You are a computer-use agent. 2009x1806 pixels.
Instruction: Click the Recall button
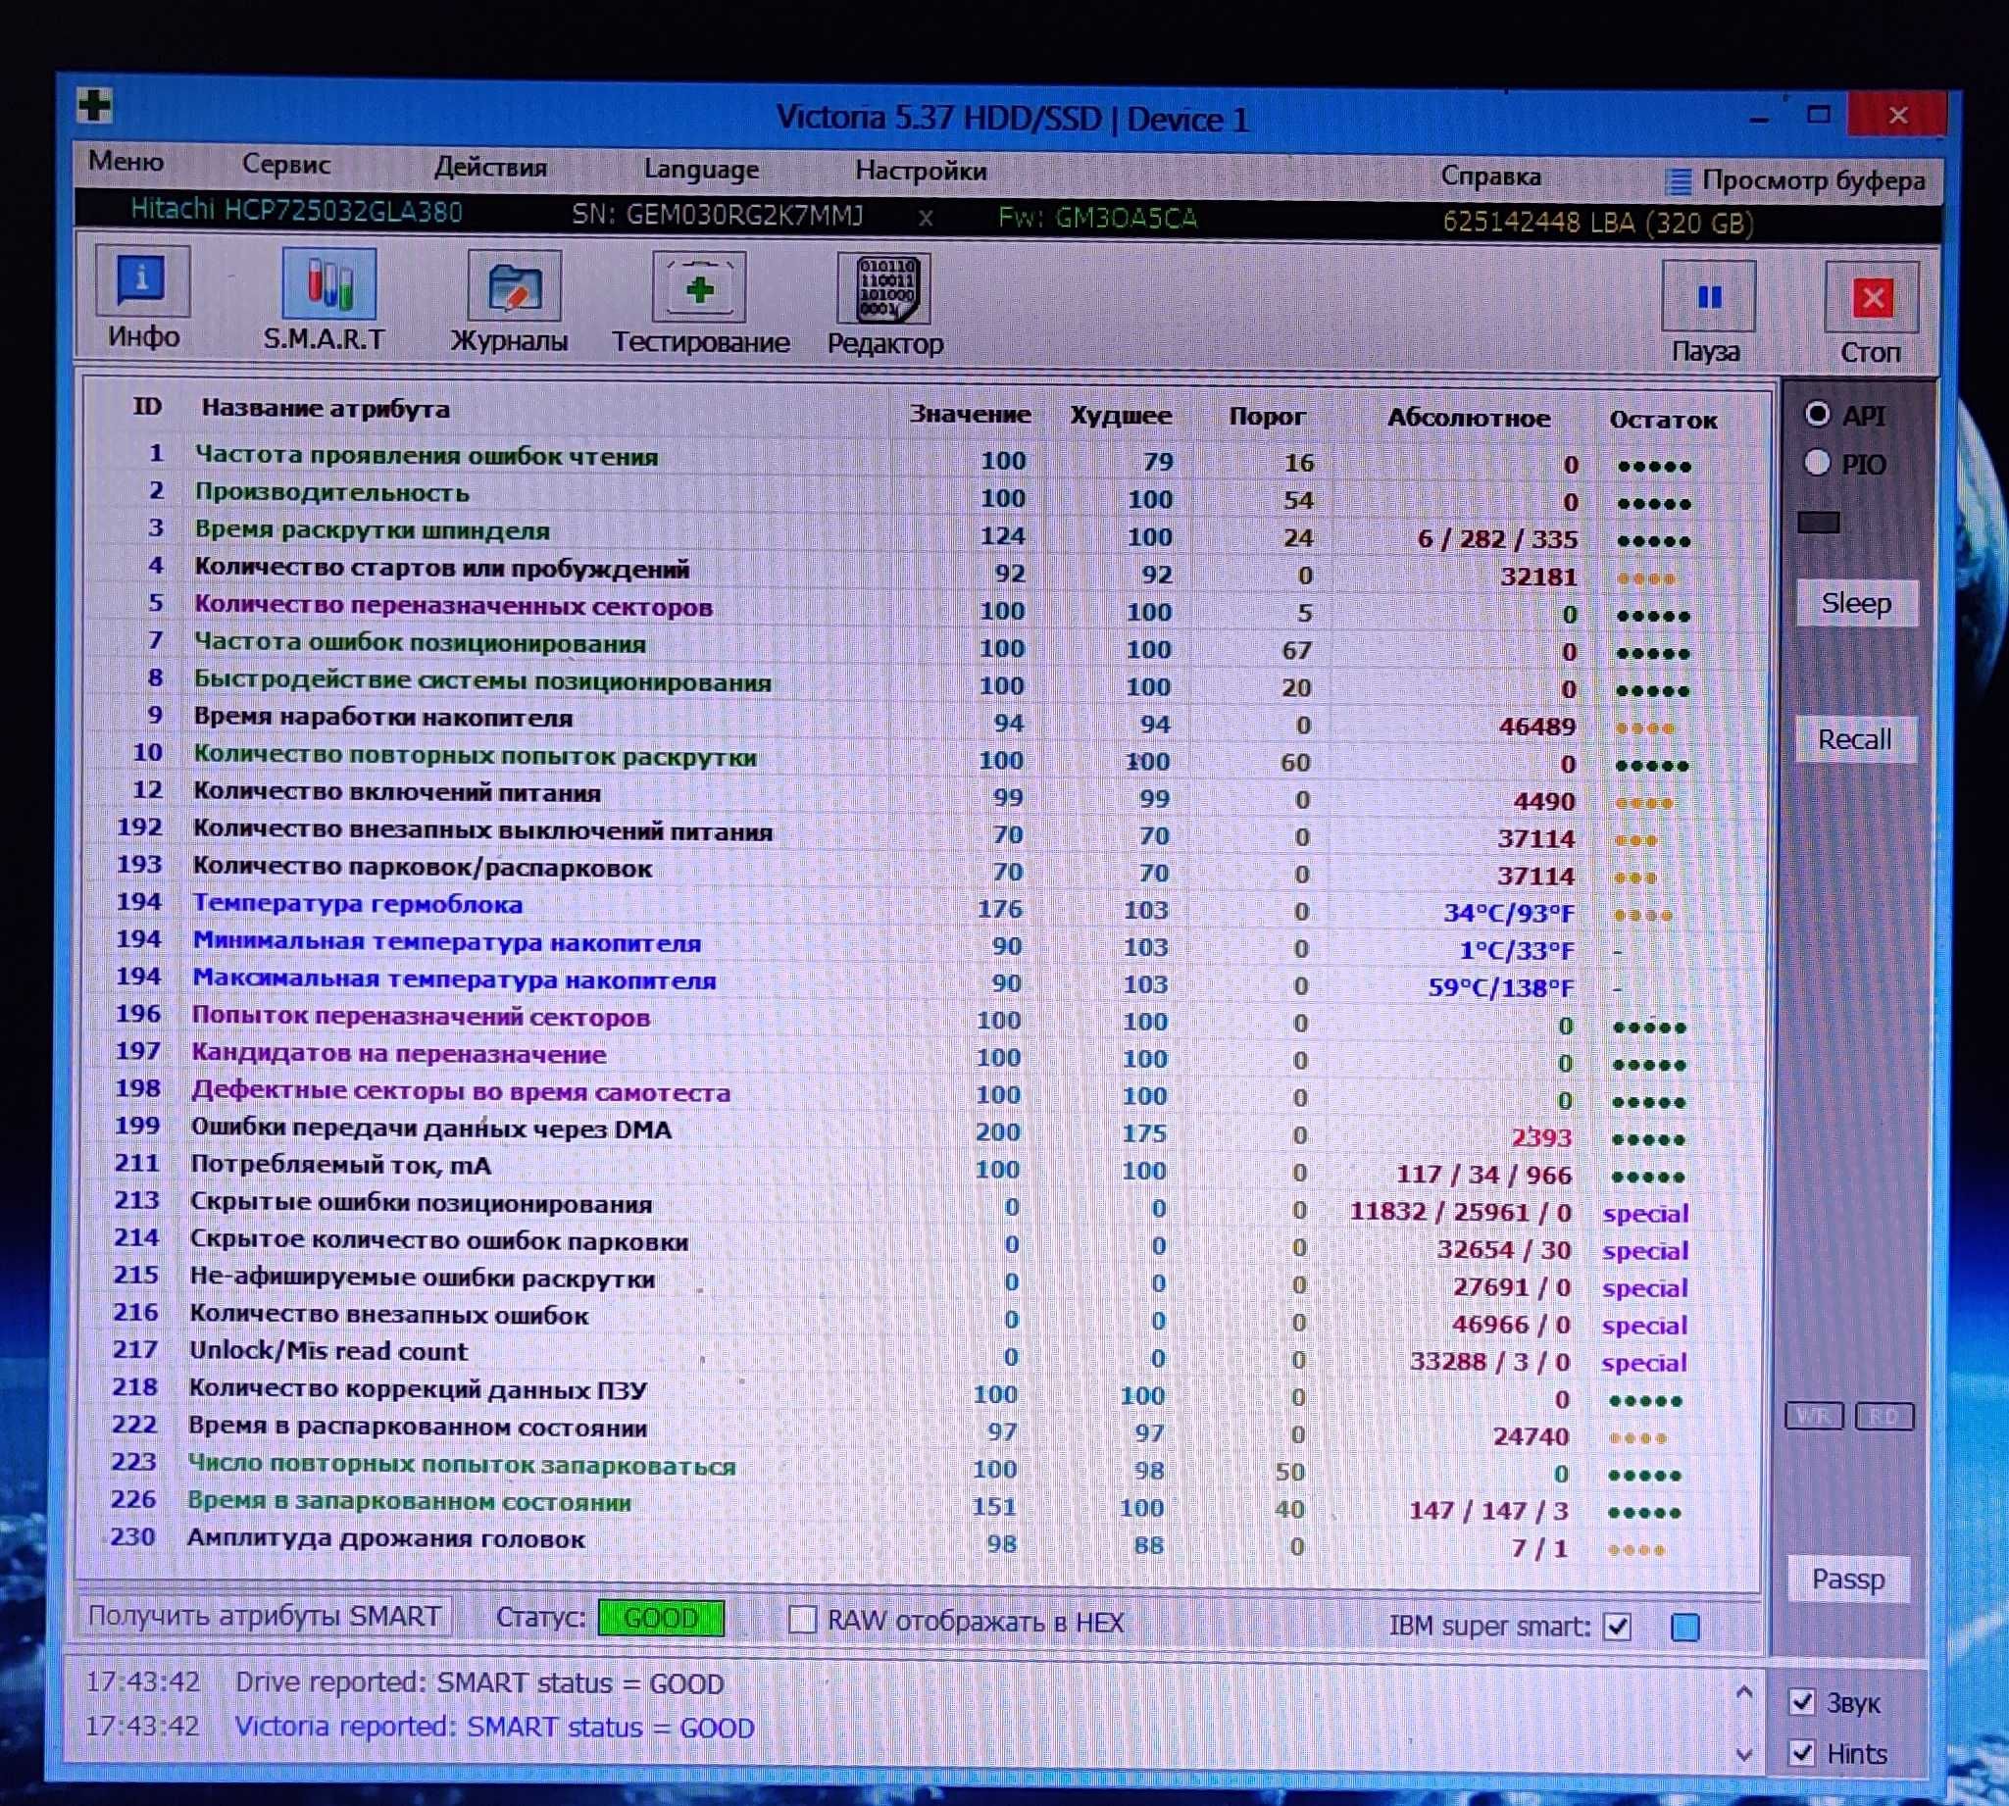coord(1854,739)
